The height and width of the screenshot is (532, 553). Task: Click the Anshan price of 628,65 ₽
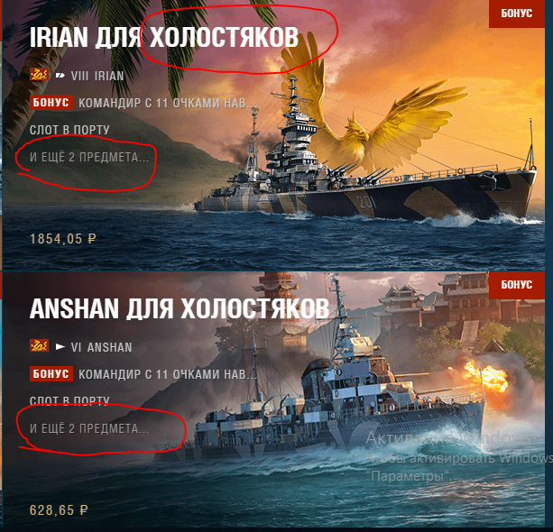(59, 510)
